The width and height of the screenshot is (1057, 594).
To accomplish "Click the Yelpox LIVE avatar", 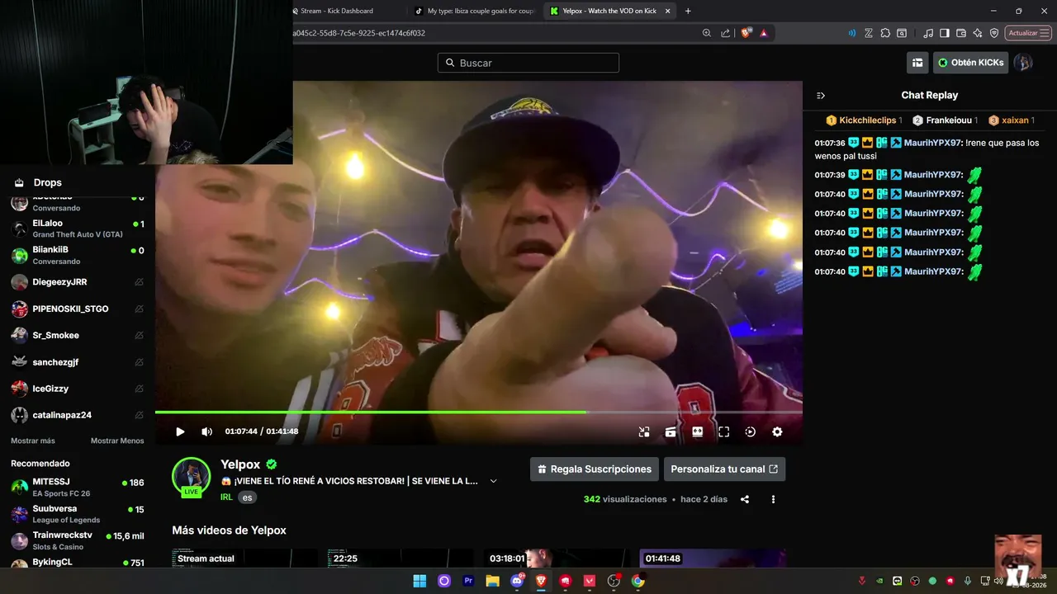I will coord(191,478).
